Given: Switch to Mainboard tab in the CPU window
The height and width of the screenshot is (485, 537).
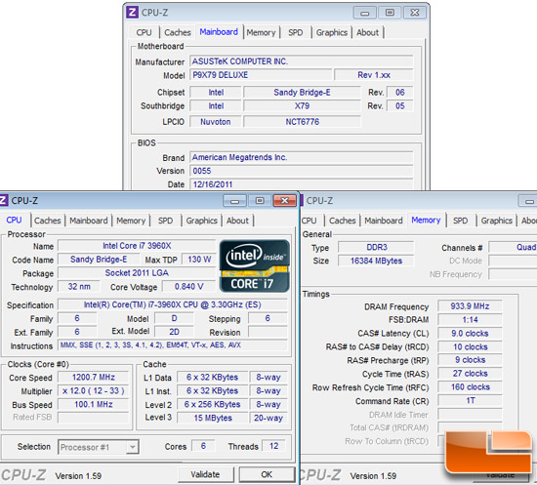Looking at the screenshot, I should point(88,221).
